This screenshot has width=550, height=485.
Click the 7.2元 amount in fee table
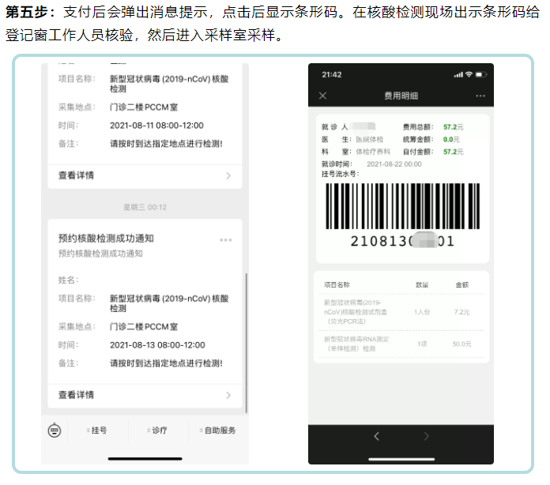pos(461,312)
